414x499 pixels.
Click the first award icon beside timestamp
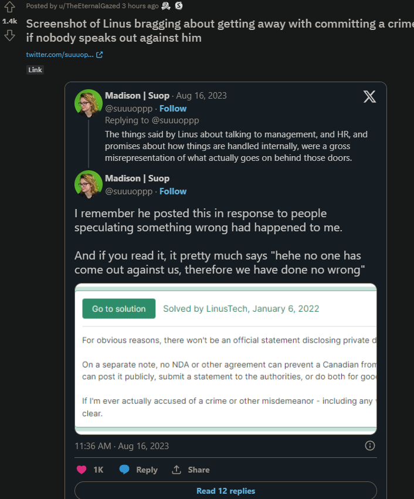[166, 6]
